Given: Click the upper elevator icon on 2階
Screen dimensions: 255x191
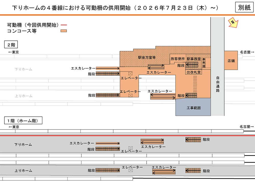Looking at the screenshot, I should point(131,73).
